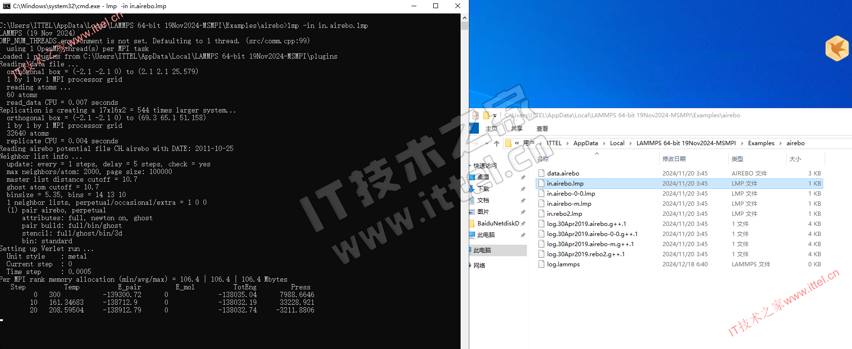Click the folder icon in the address bar
Screen dimensions: 852x349
[508, 143]
